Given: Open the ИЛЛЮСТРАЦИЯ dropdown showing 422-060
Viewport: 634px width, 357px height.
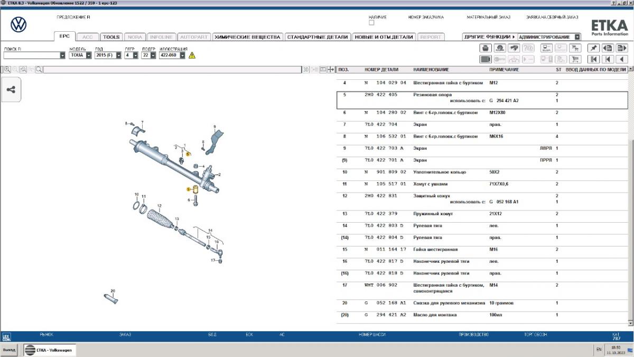Looking at the screenshot, I should point(182,55).
